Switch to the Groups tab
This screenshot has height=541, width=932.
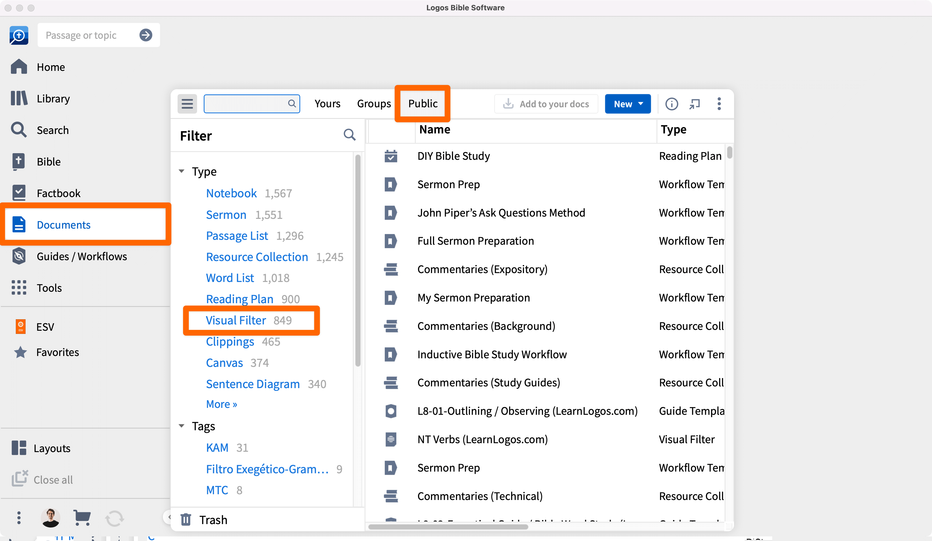click(373, 104)
